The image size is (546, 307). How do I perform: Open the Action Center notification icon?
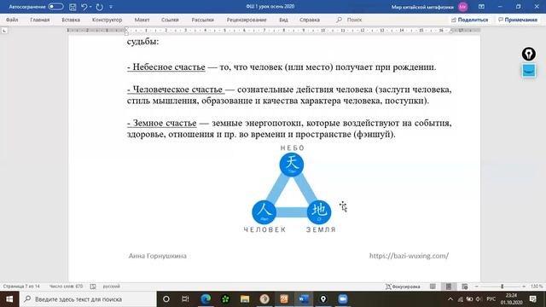[532, 299]
